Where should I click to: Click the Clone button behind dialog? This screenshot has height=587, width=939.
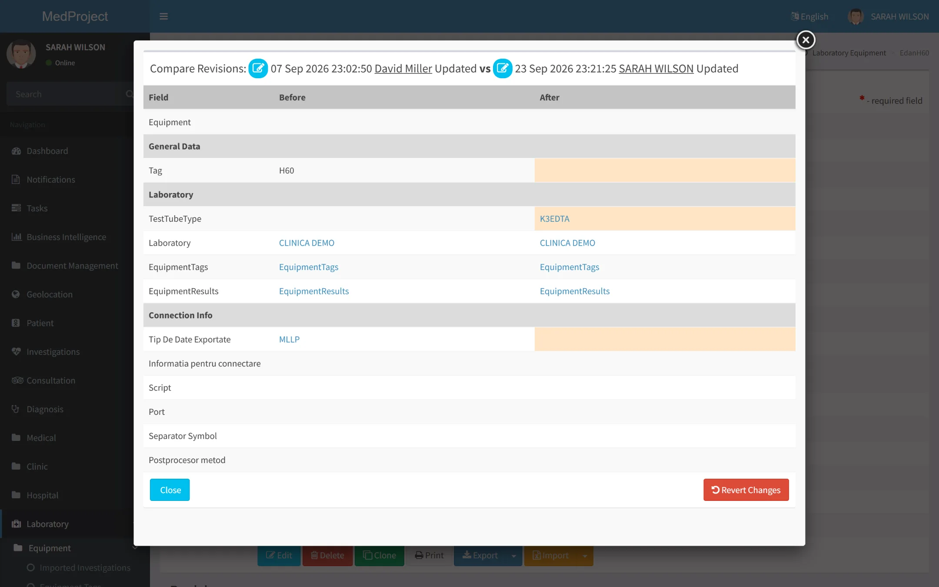(x=380, y=556)
